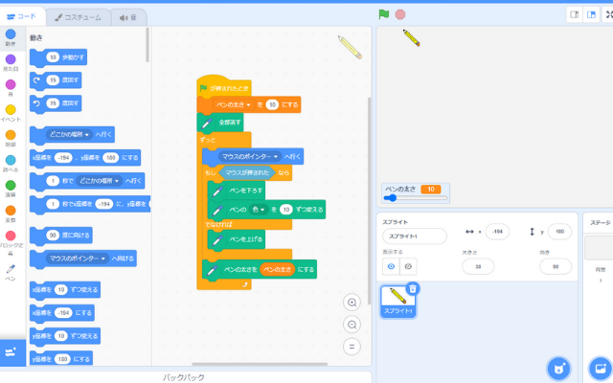
Task: Select the ペン category in the block palette
Action: tap(11, 273)
